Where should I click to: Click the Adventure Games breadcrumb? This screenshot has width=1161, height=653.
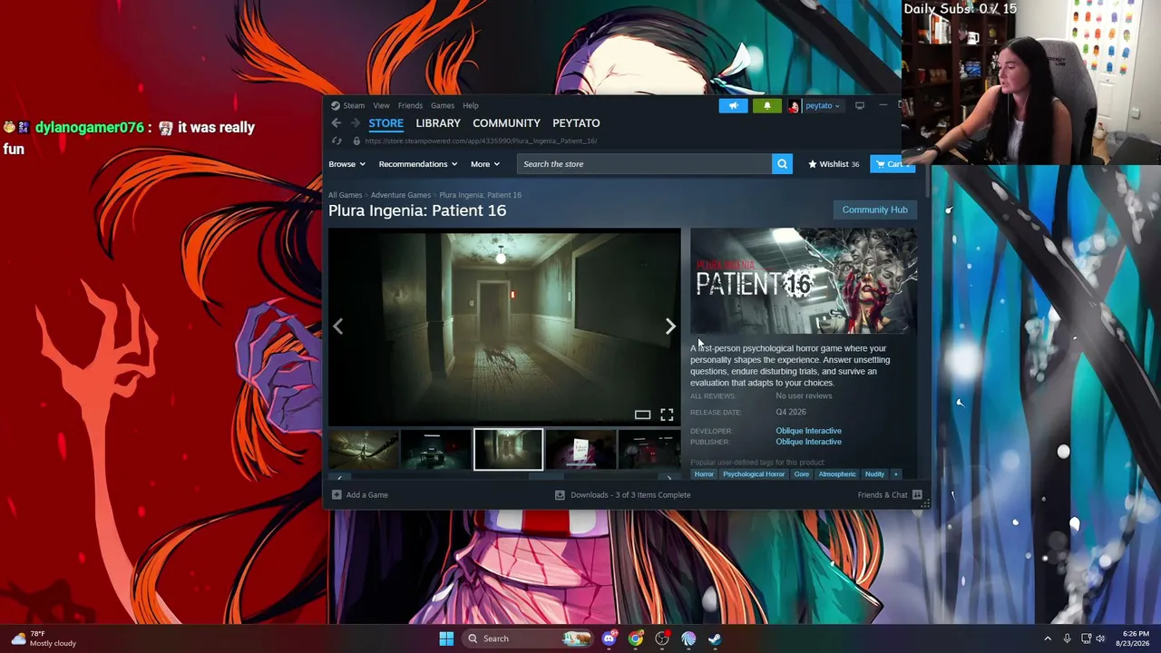(400, 195)
